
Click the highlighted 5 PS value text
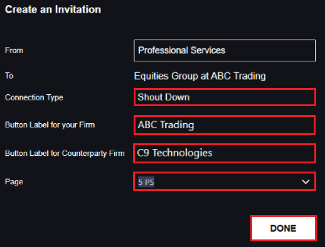pos(146,182)
